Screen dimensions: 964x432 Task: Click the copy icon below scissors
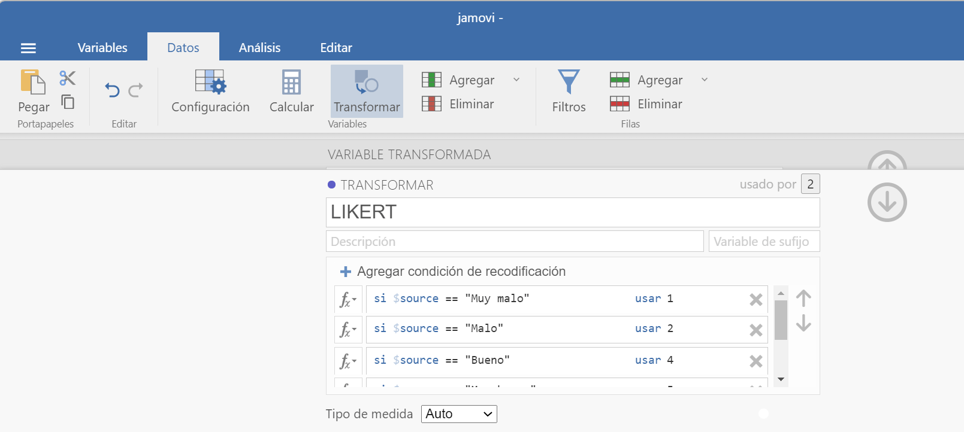pyautogui.click(x=68, y=102)
